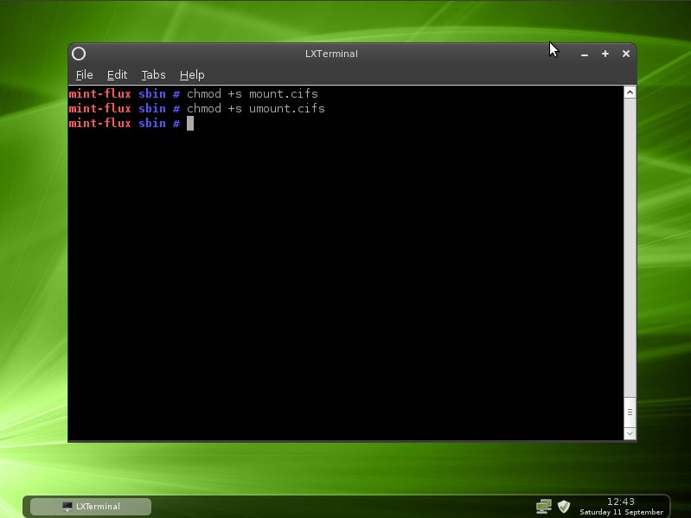Click the 'Saturday 11 September' date text
Image resolution: width=691 pixels, height=518 pixels.
621,512
